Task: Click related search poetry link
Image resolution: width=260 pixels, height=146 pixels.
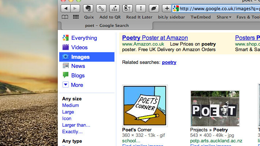Action: [169, 62]
